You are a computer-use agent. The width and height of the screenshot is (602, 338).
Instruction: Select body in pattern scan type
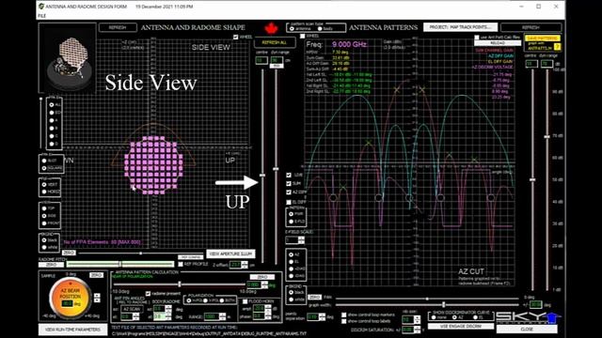[320, 29]
